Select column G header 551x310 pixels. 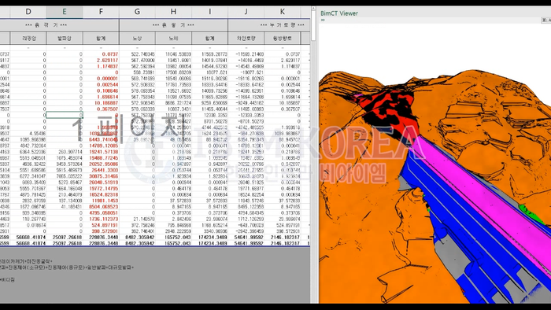[137, 12]
